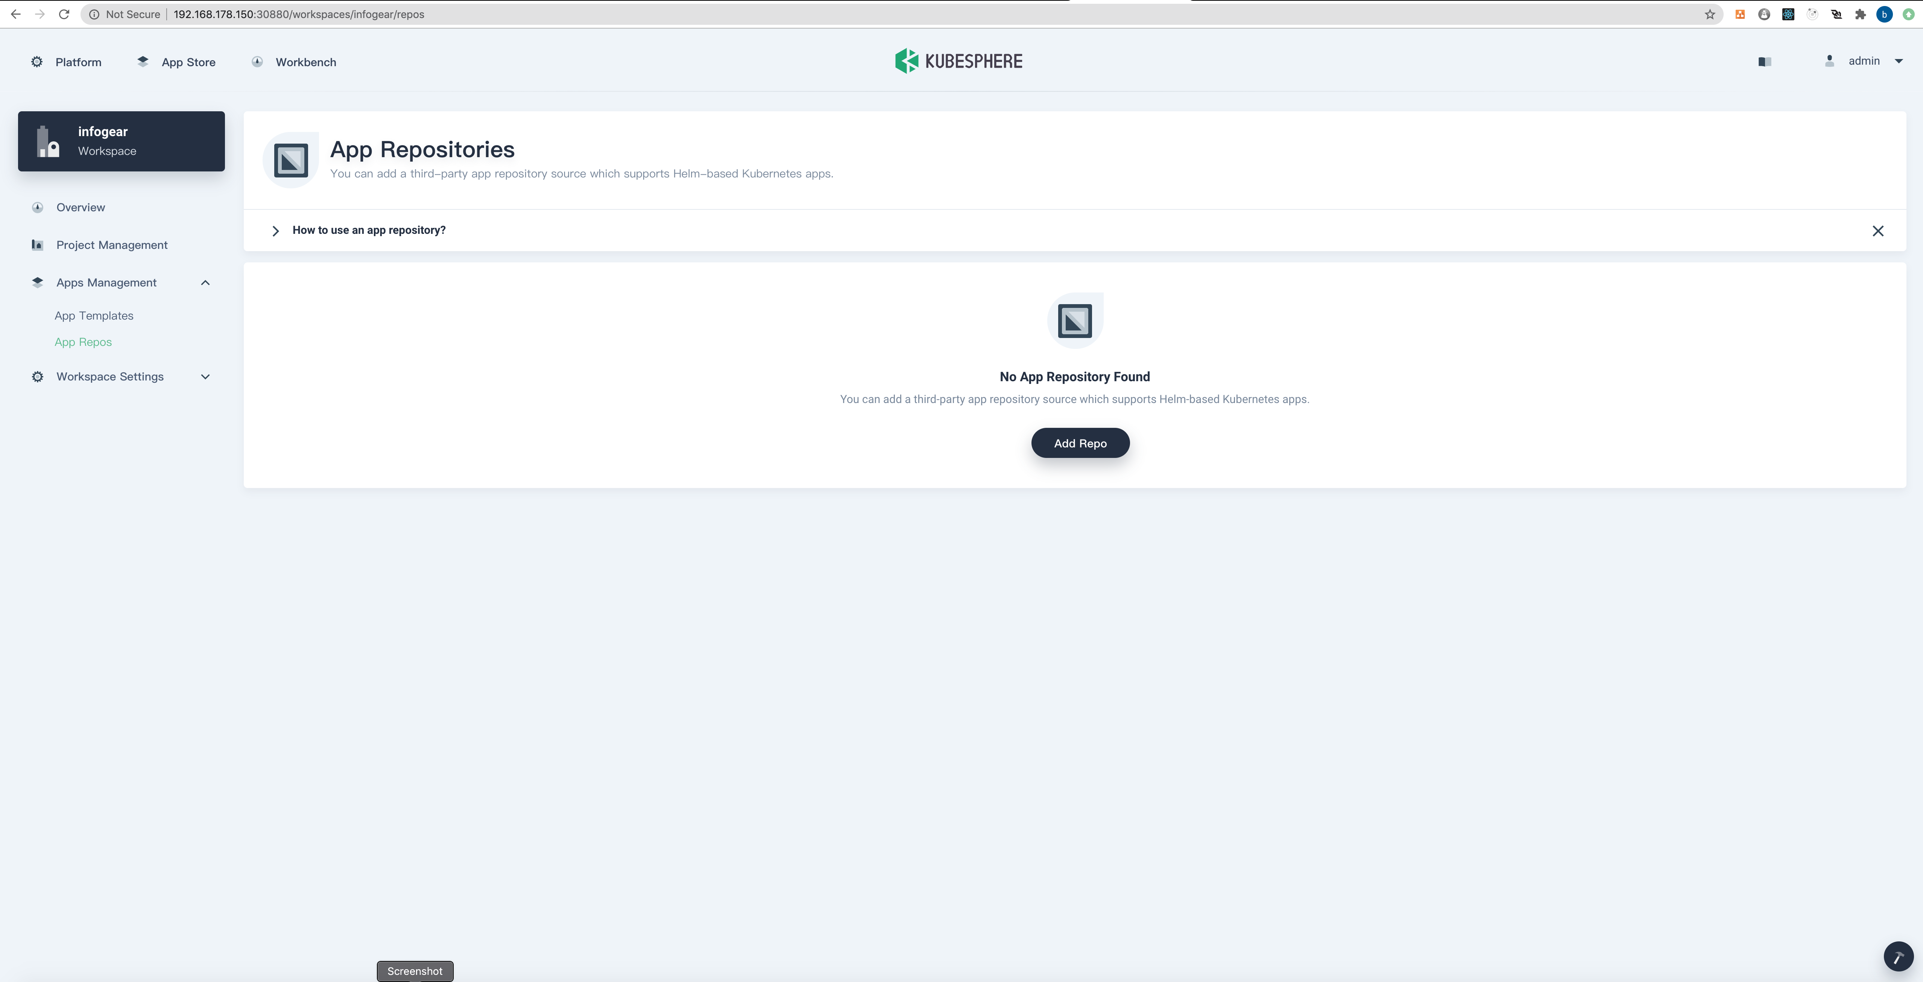The width and height of the screenshot is (1923, 982).
Task: Collapse the Apps Management section
Action: click(205, 282)
